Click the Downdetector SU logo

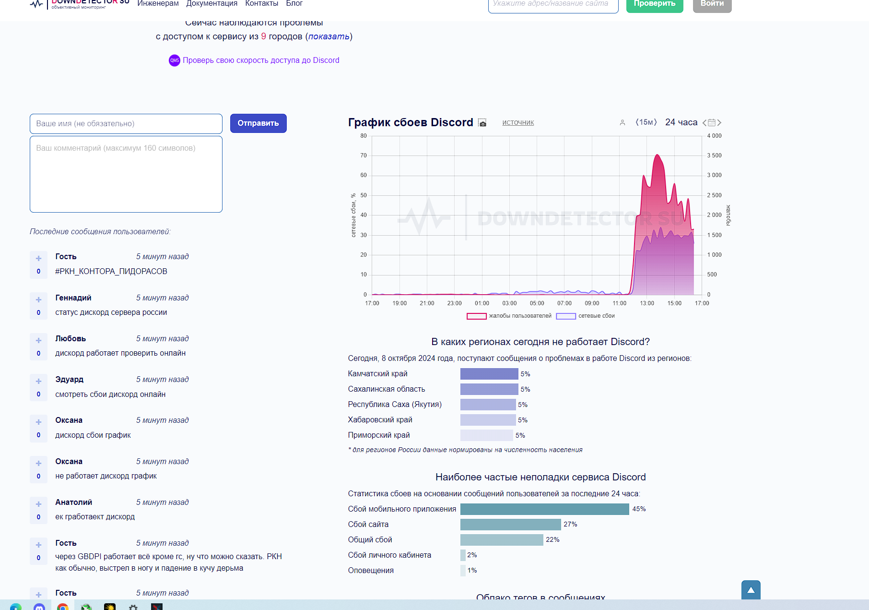pyautogui.click(x=80, y=4)
